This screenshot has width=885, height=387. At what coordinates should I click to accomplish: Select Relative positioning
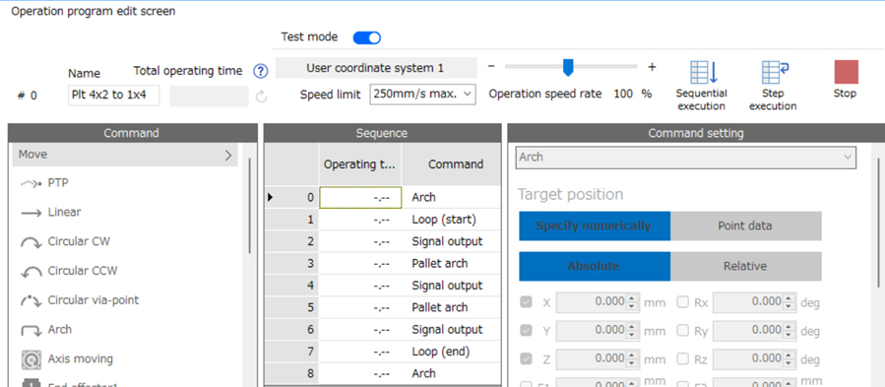point(745,266)
